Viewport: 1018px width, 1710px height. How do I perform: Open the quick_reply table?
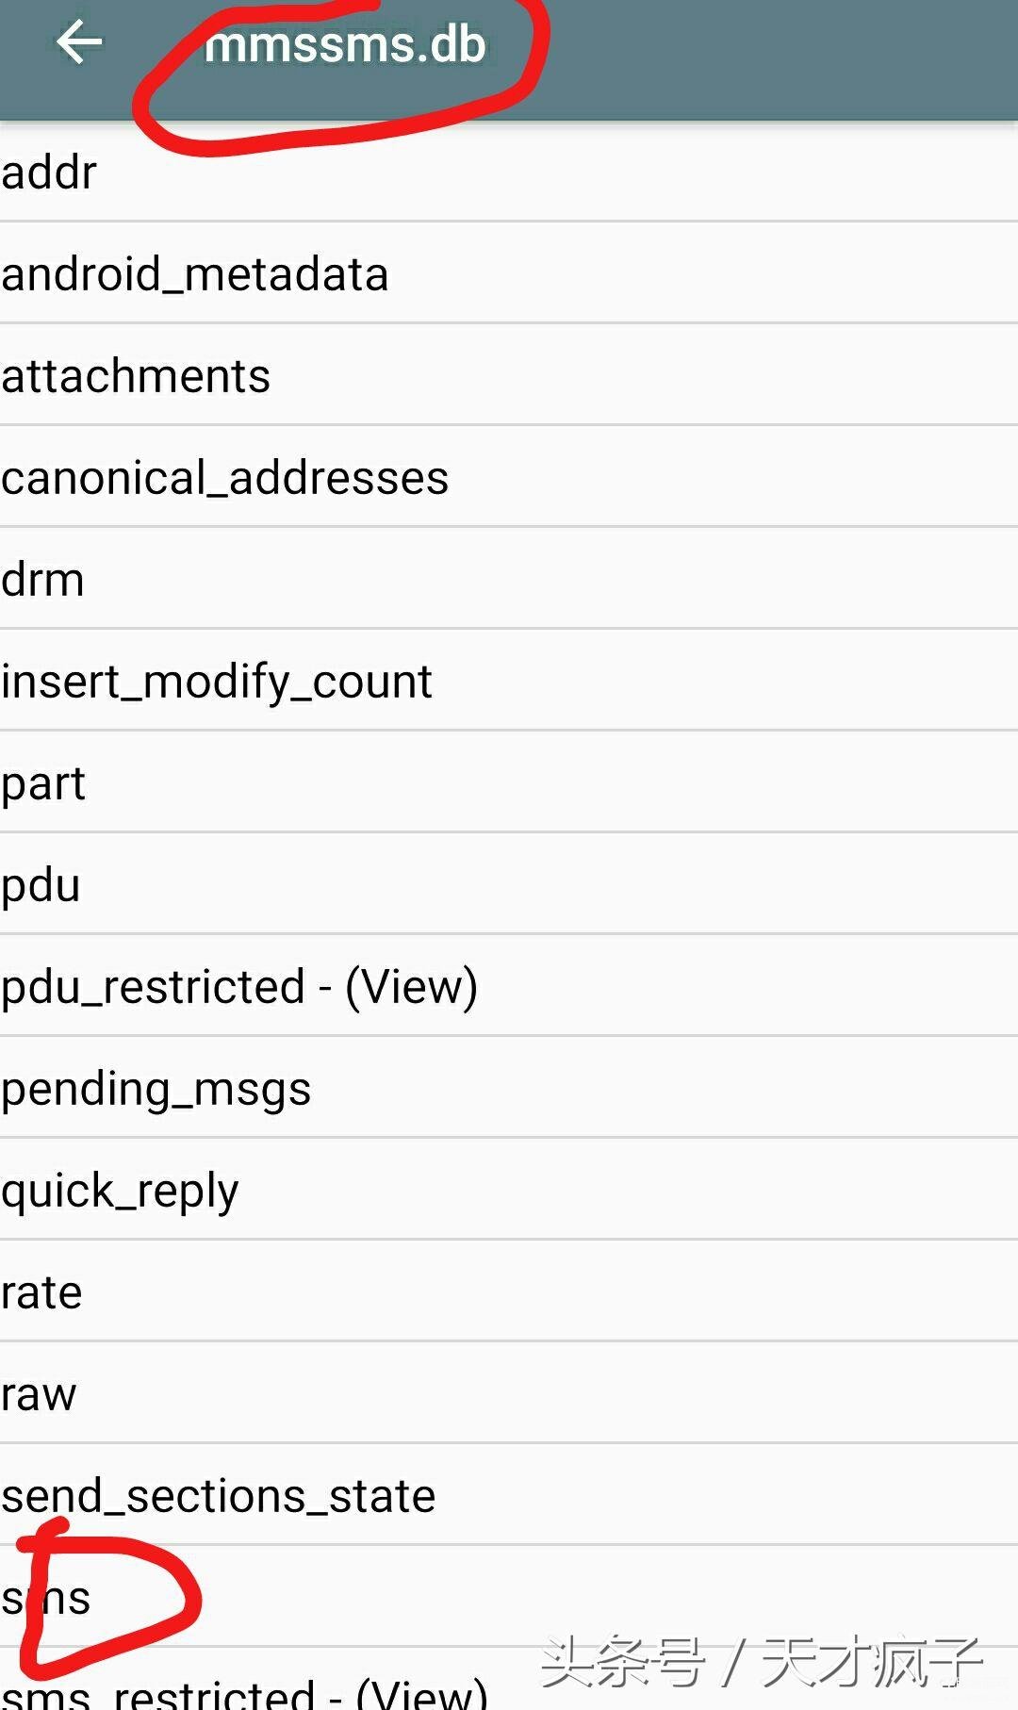[x=509, y=1190]
